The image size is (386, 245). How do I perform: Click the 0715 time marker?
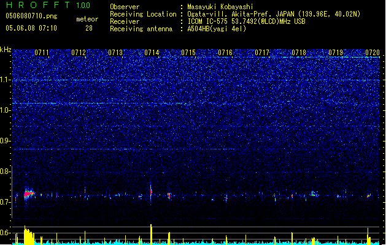188,53
